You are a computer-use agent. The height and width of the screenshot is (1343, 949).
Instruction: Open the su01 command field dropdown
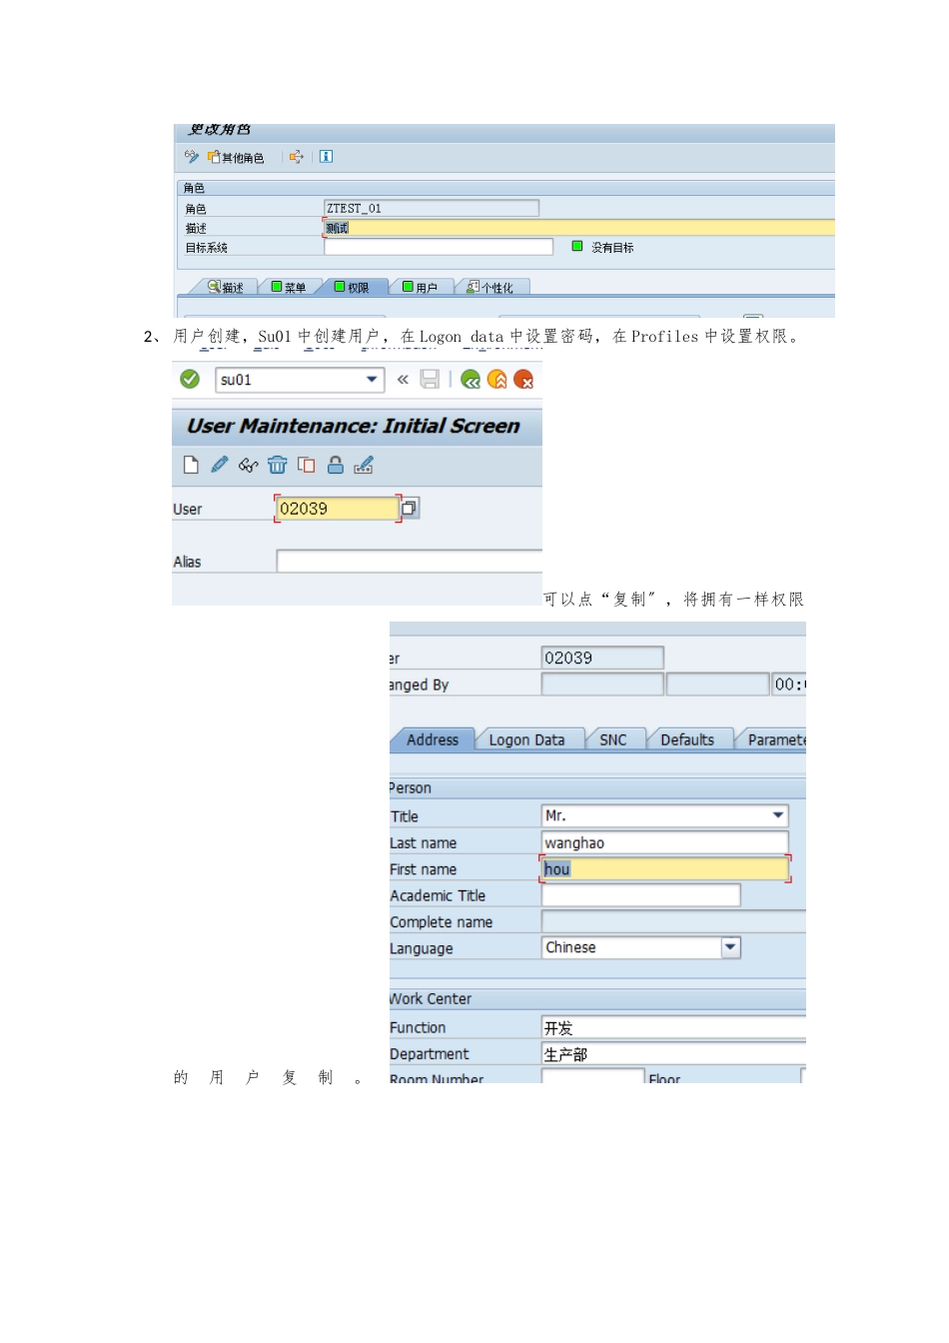[x=372, y=380]
